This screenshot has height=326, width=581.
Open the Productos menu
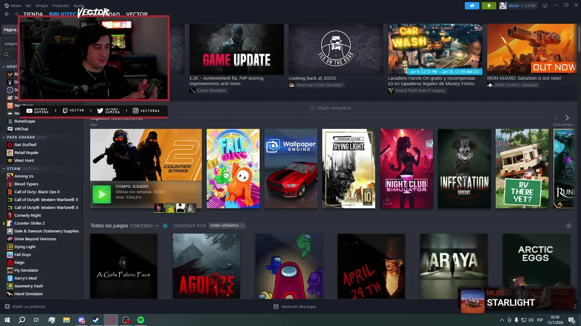coord(61,5)
